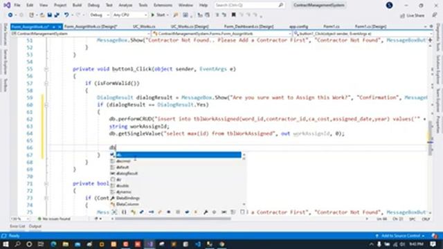Click the Save icon in the toolbar

coord(50,15)
